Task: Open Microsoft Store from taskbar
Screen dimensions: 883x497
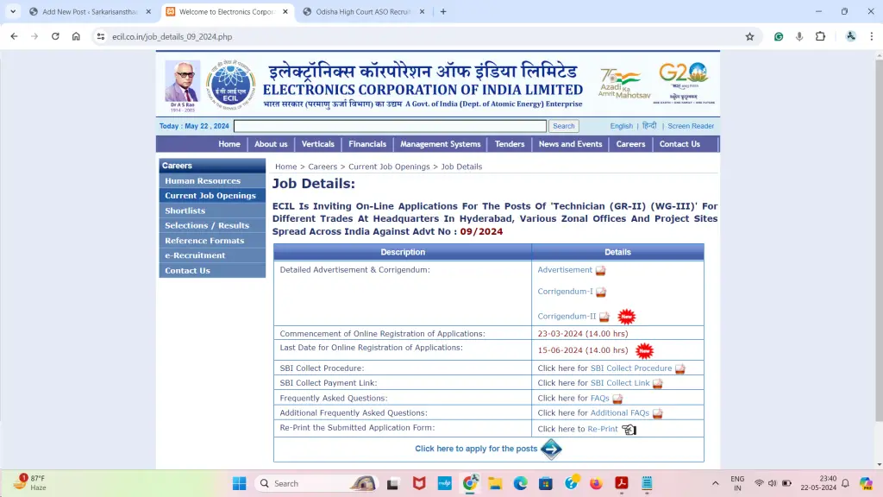Action: click(x=546, y=483)
